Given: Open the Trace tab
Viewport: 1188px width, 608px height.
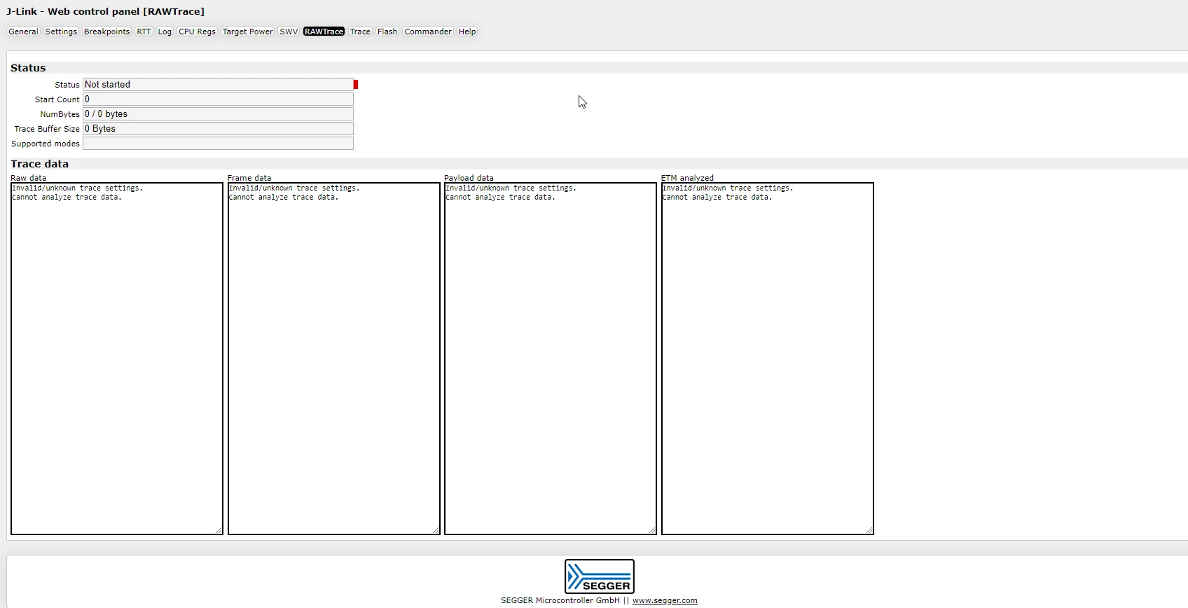Looking at the screenshot, I should [x=360, y=32].
